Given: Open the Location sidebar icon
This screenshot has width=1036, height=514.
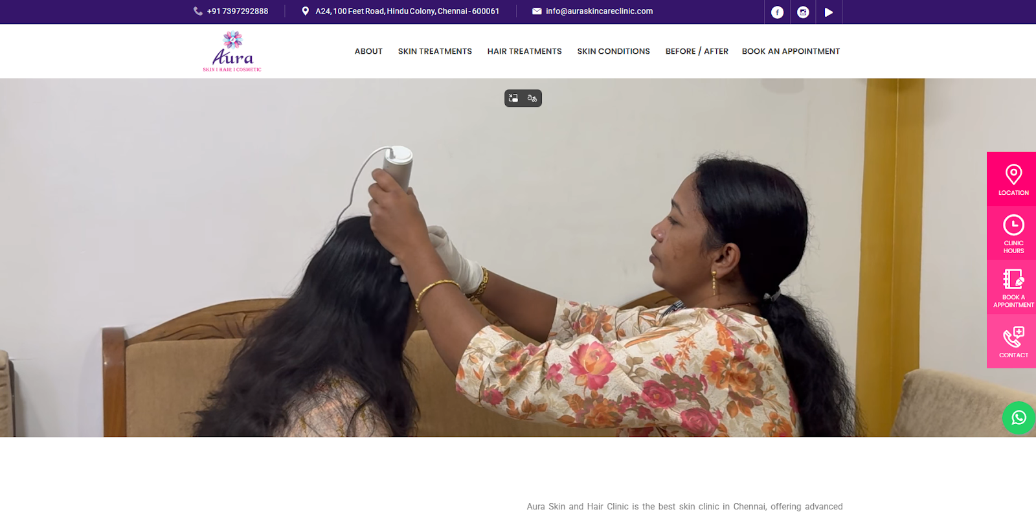Looking at the screenshot, I should point(1013,179).
